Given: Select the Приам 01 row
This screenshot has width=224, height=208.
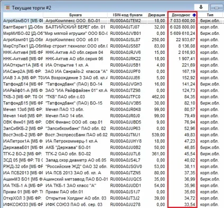Looking at the screenshot, I should (x=113, y=192).
